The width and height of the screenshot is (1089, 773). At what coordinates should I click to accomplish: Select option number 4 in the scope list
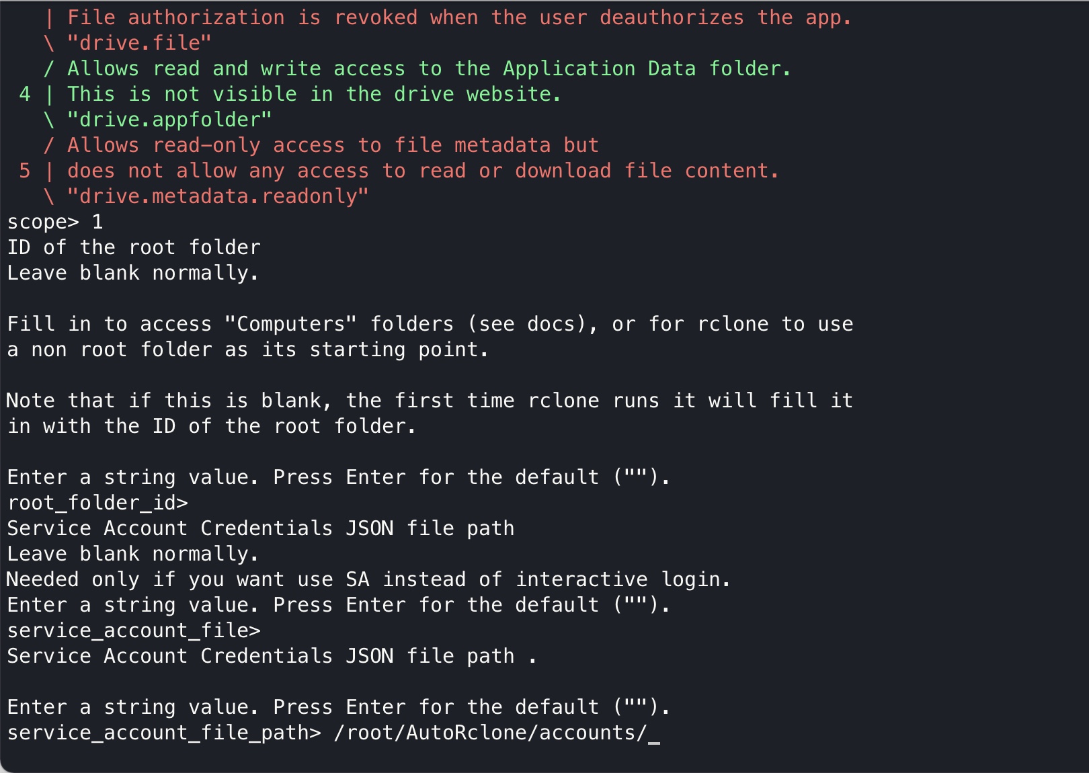tap(25, 95)
